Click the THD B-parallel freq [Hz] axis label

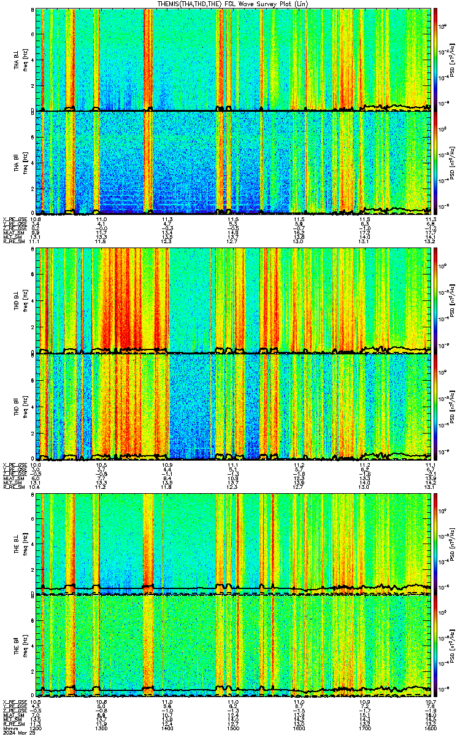coord(25,407)
